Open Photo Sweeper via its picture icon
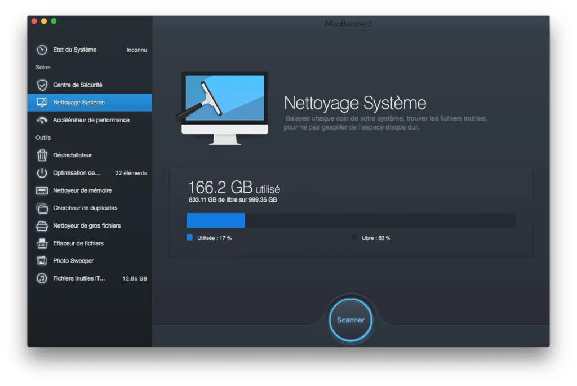The image size is (577, 386). pyautogui.click(x=42, y=260)
